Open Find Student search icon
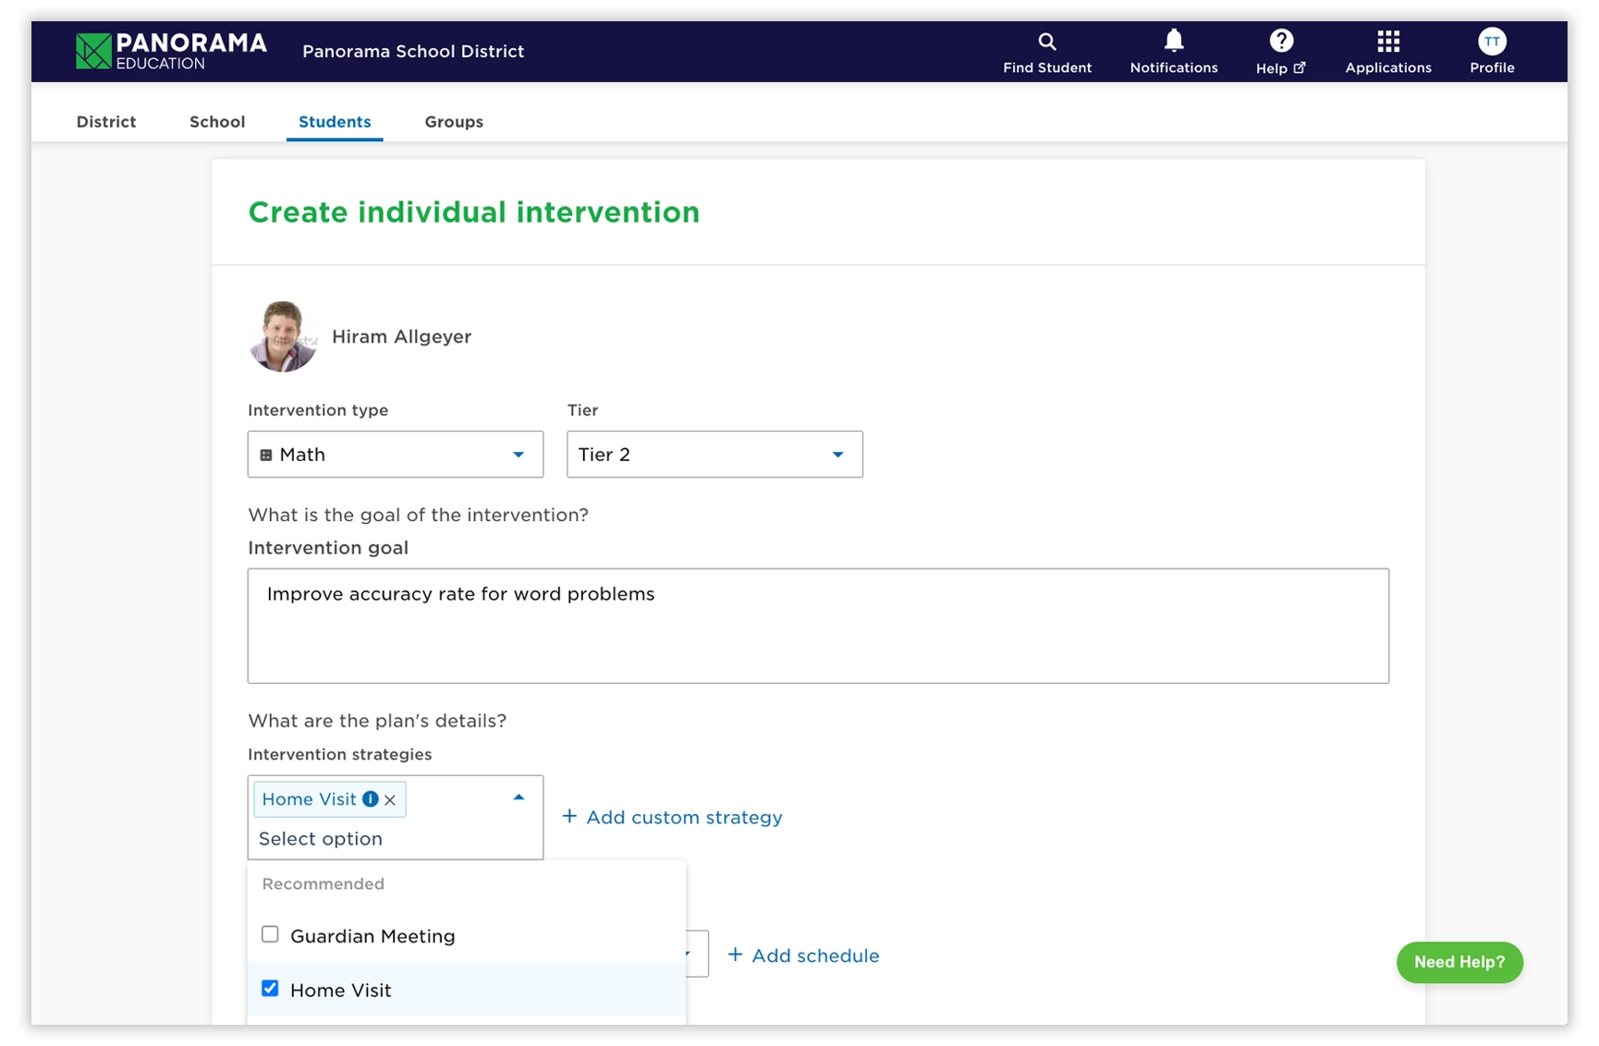Image resolution: width=1599 pixels, height=1046 pixels. click(x=1046, y=42)
